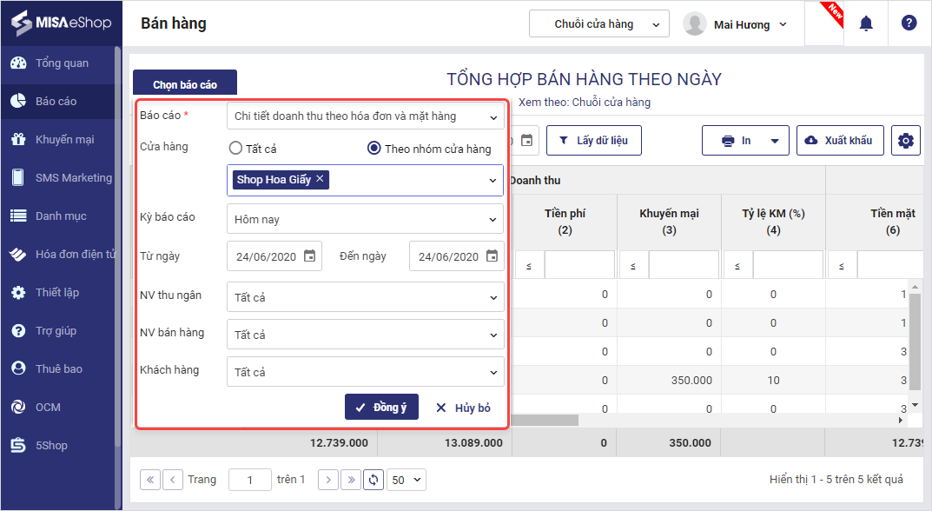Click Lấy dữ liệu button

[x=594, y=141]
